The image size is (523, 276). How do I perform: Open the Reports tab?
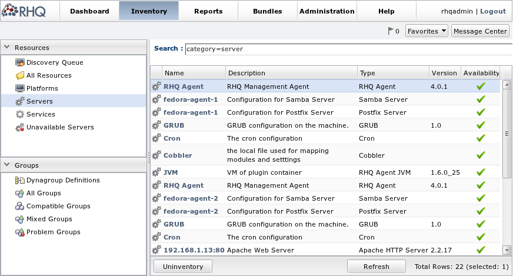208,11
